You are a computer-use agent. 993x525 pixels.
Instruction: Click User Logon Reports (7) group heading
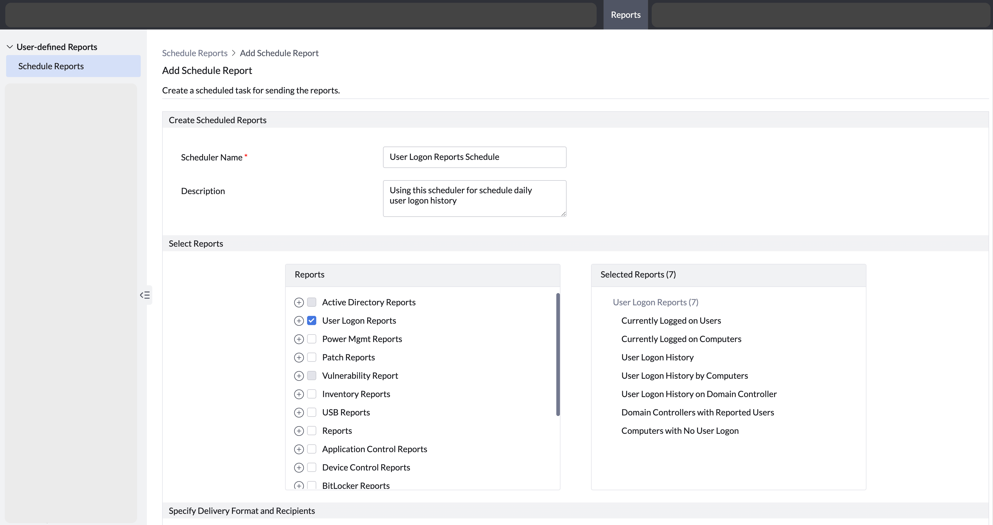(655, 302)
